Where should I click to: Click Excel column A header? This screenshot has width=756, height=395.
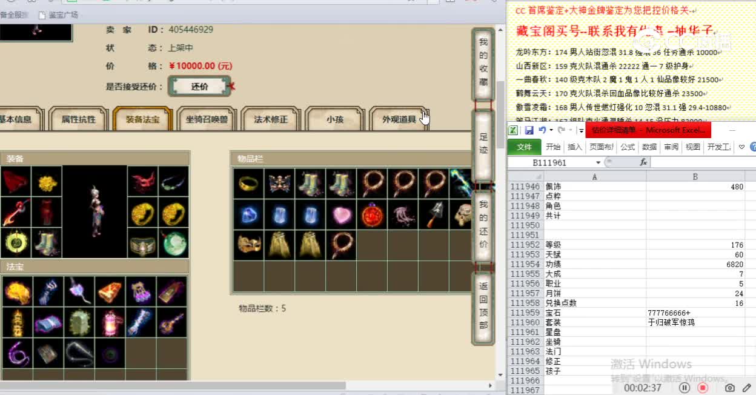point(595,177)
